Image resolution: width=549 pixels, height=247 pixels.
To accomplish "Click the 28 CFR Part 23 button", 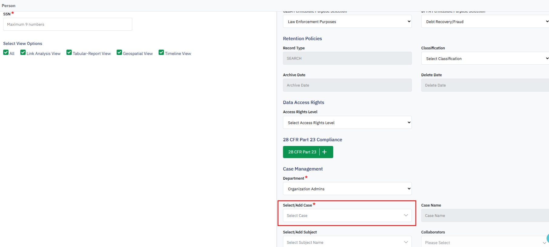I will tap(302, 152).
